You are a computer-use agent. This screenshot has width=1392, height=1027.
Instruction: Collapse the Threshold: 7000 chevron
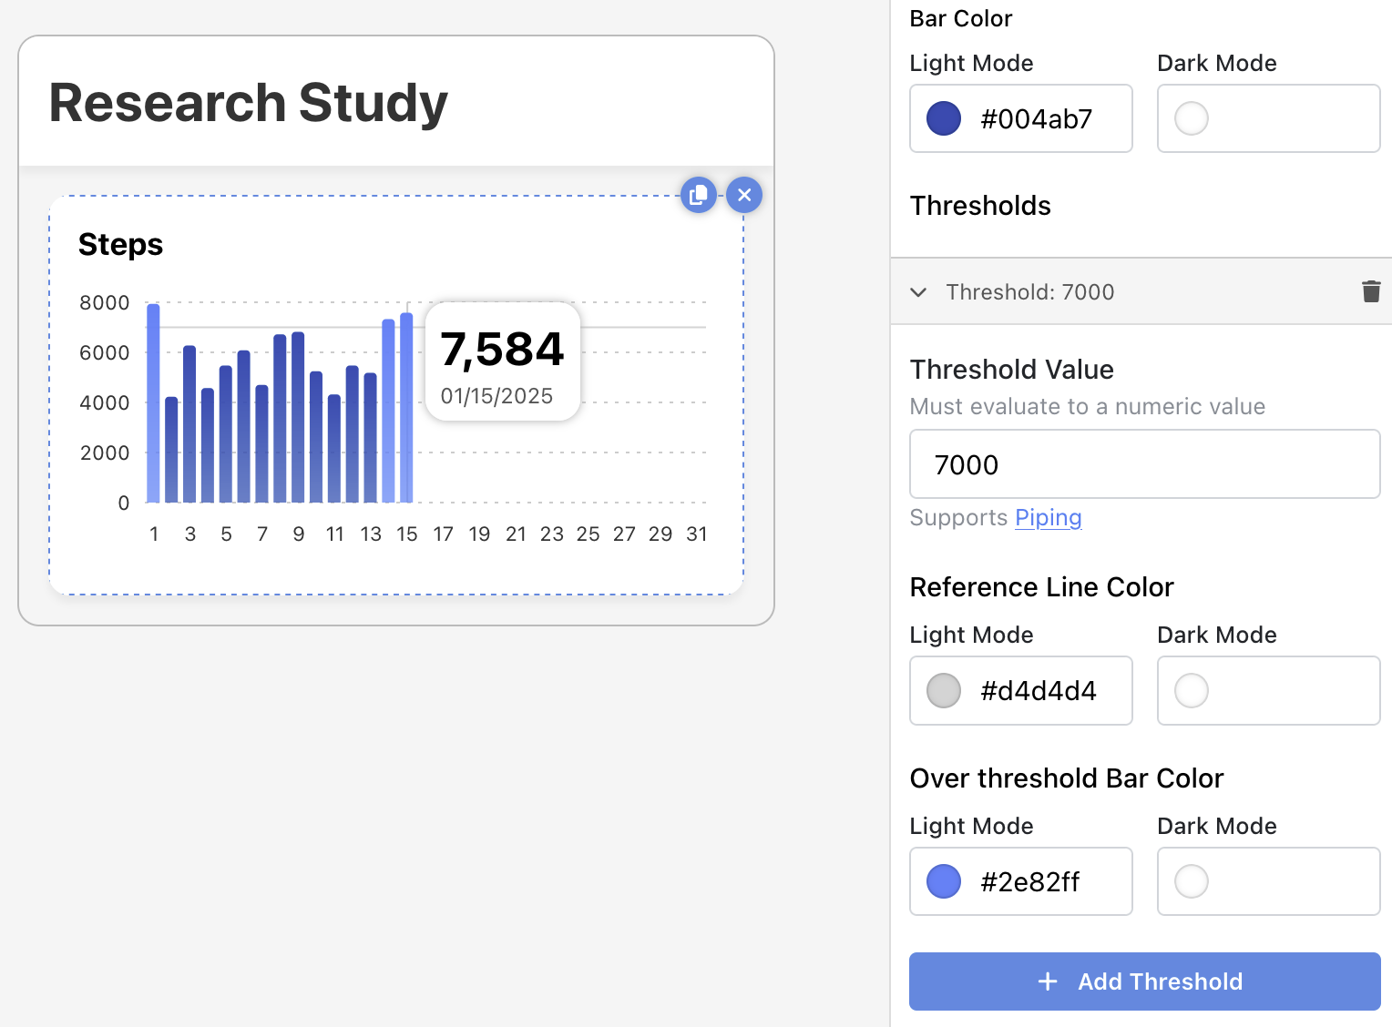click(x=918, y=292)
